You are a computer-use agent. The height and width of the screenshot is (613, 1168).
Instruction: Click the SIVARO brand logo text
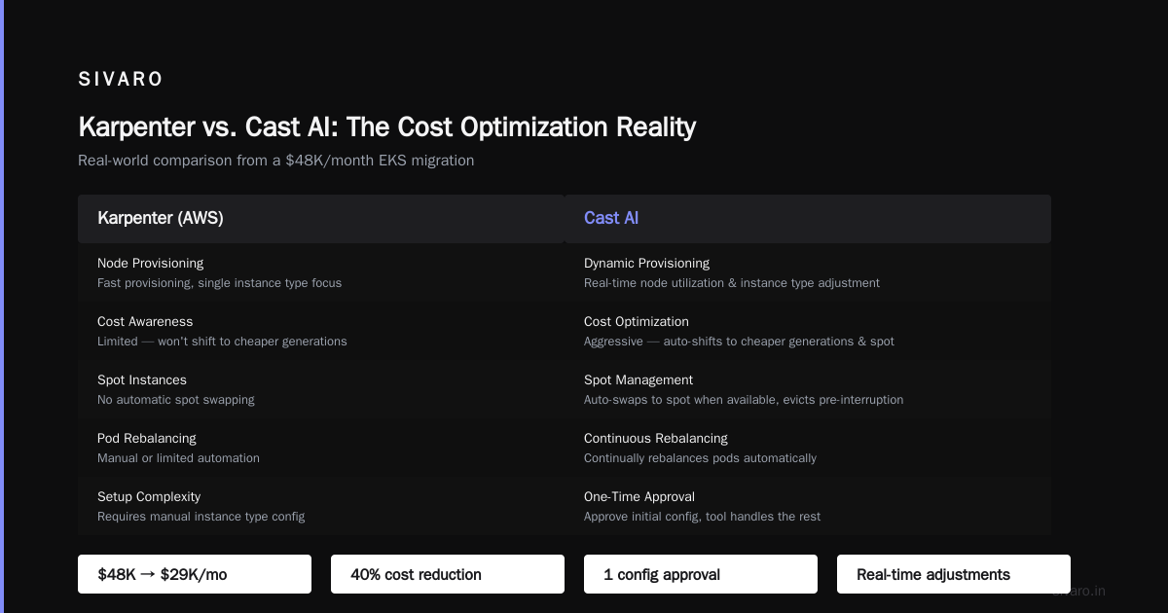[121, 80]
